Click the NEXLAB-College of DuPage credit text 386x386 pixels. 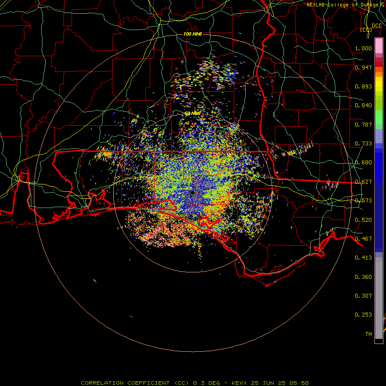click(x=345, y=5)
